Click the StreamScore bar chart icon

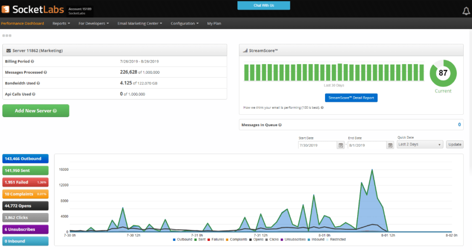(245, 51)
